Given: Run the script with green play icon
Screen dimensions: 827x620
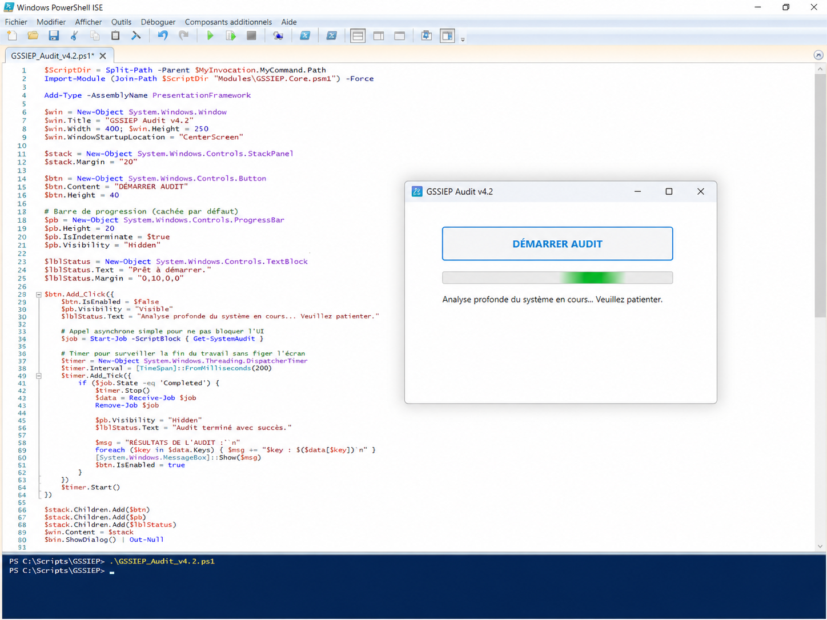Looking at the screenshot, I should point(210,36).
